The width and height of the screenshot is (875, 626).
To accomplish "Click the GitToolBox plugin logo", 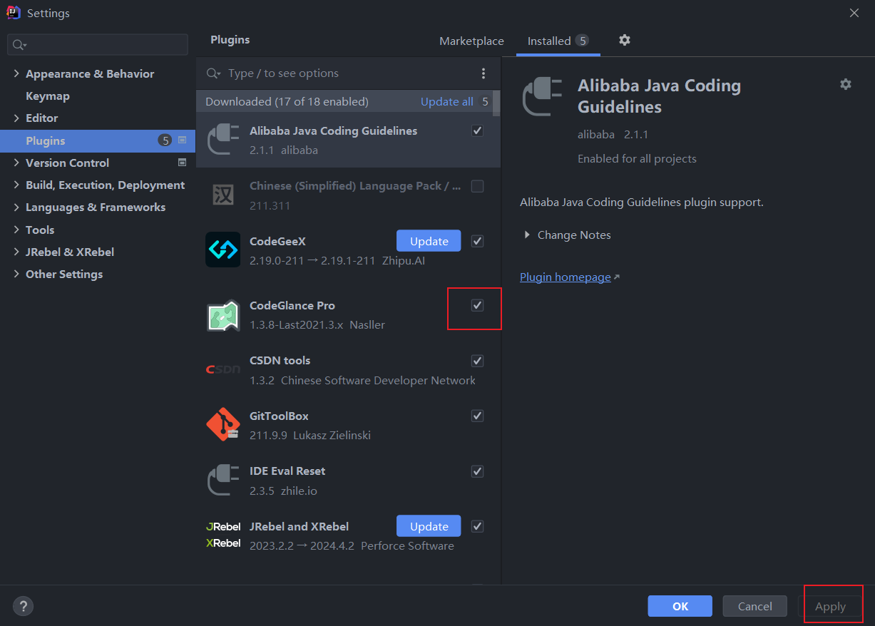I will tap(223, 425).
